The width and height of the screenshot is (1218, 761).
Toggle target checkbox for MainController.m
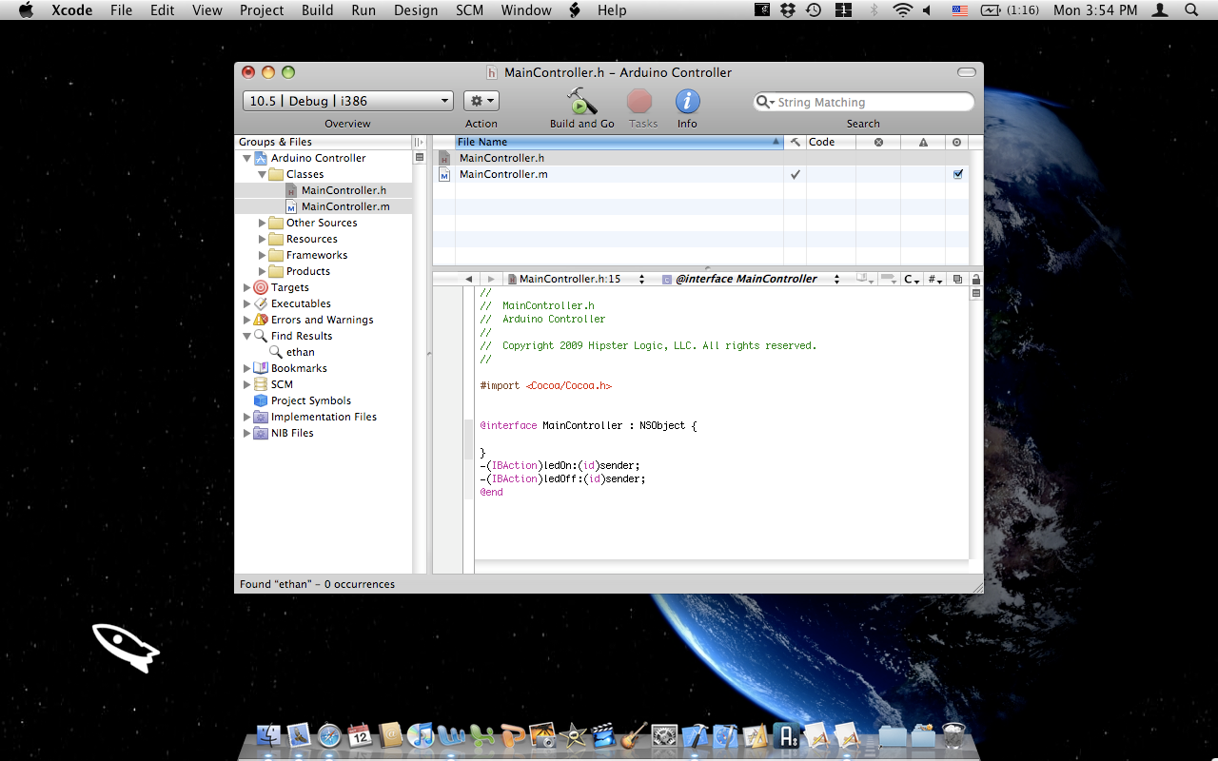(957, 174)
